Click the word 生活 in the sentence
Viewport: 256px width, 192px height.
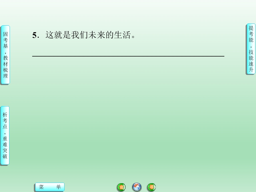pyautogui.click(x=122, y=35)
